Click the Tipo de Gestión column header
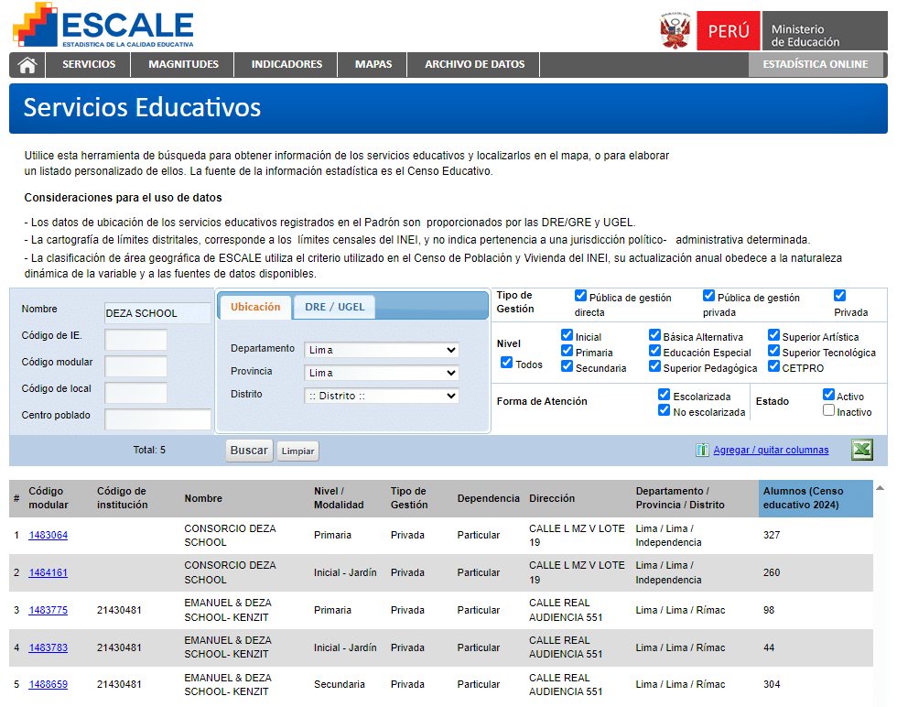 point(409,498)
